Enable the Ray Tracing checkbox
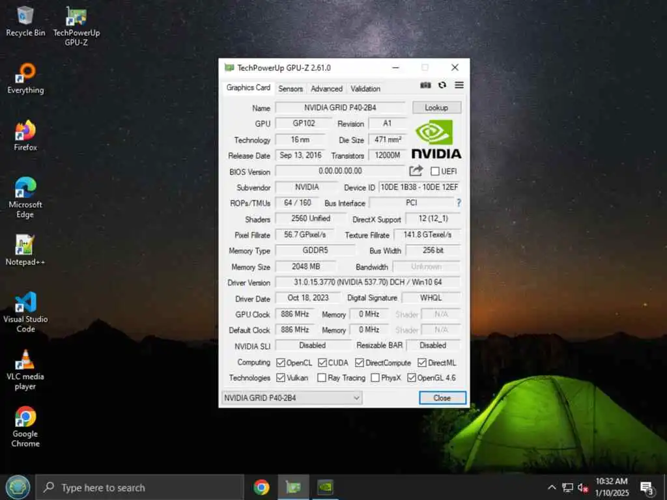This screenshot has height=500, width=667. tap(322, 378)
